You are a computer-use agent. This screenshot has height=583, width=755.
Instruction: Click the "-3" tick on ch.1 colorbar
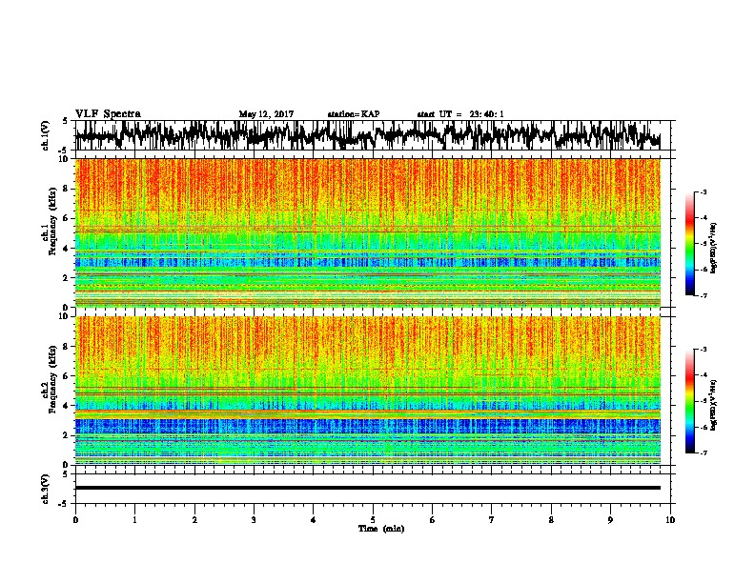(704, 191)
